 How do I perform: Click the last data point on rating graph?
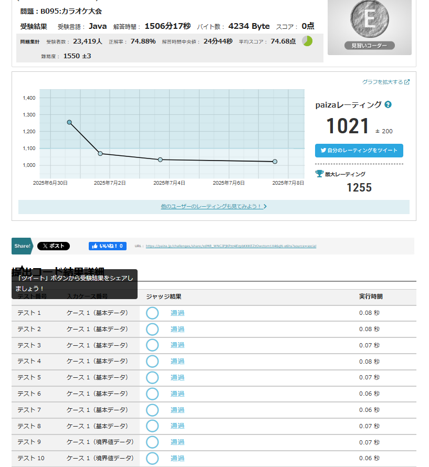275,162
